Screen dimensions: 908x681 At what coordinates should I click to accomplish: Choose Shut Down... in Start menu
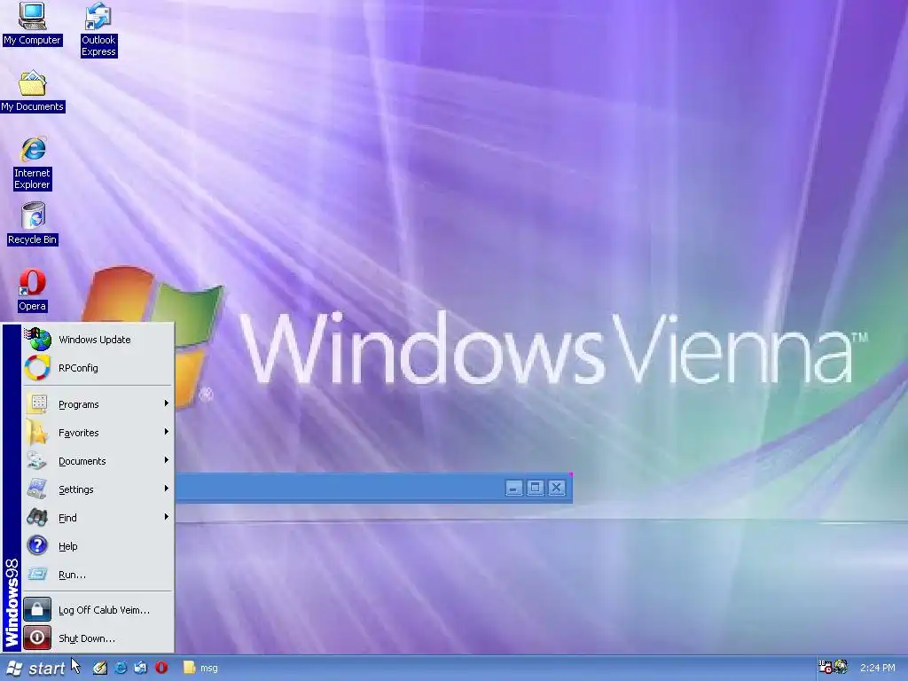coord(98,638)
